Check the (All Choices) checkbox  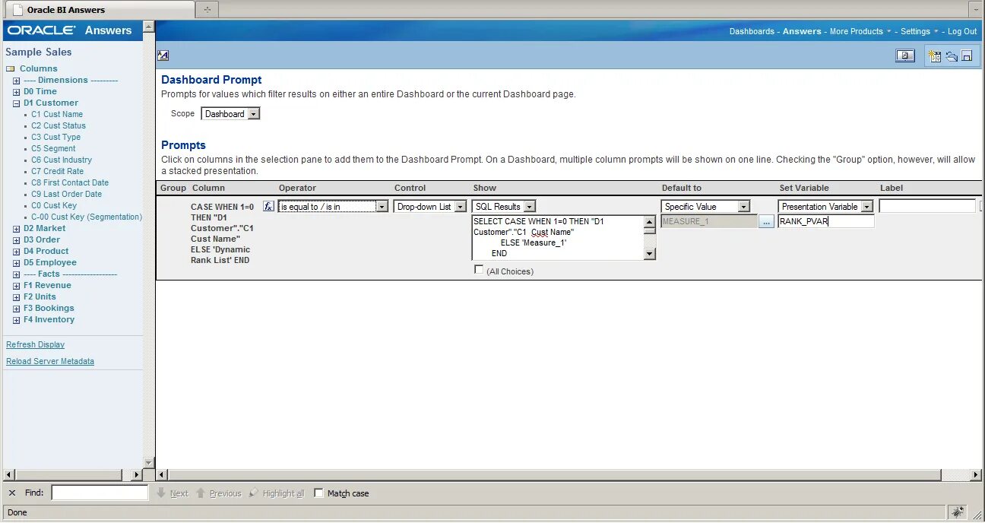pyautogui.click(x=478, y=270)
